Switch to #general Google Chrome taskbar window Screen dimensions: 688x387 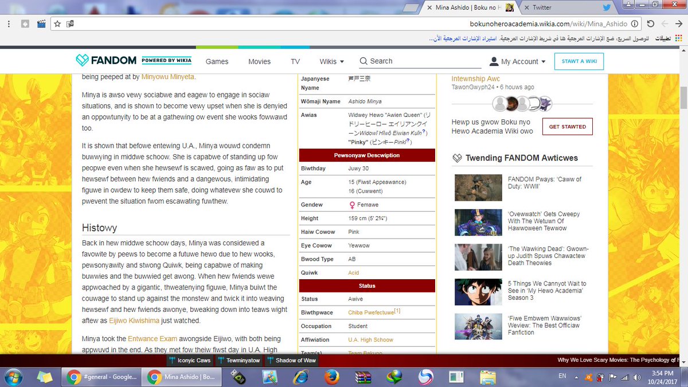[100, 377]
